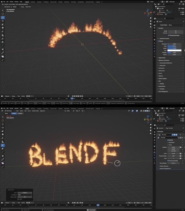Expand the Color Management panel

coord(163,91)
